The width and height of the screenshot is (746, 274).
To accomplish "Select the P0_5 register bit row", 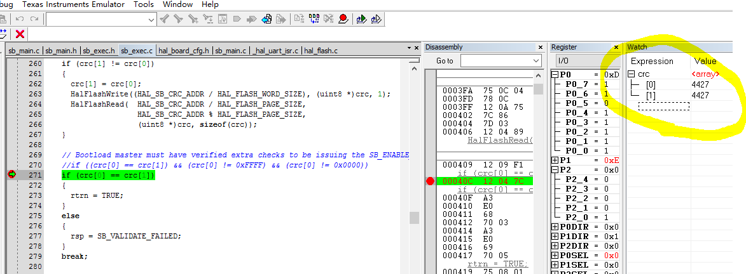I will point(587,103).
